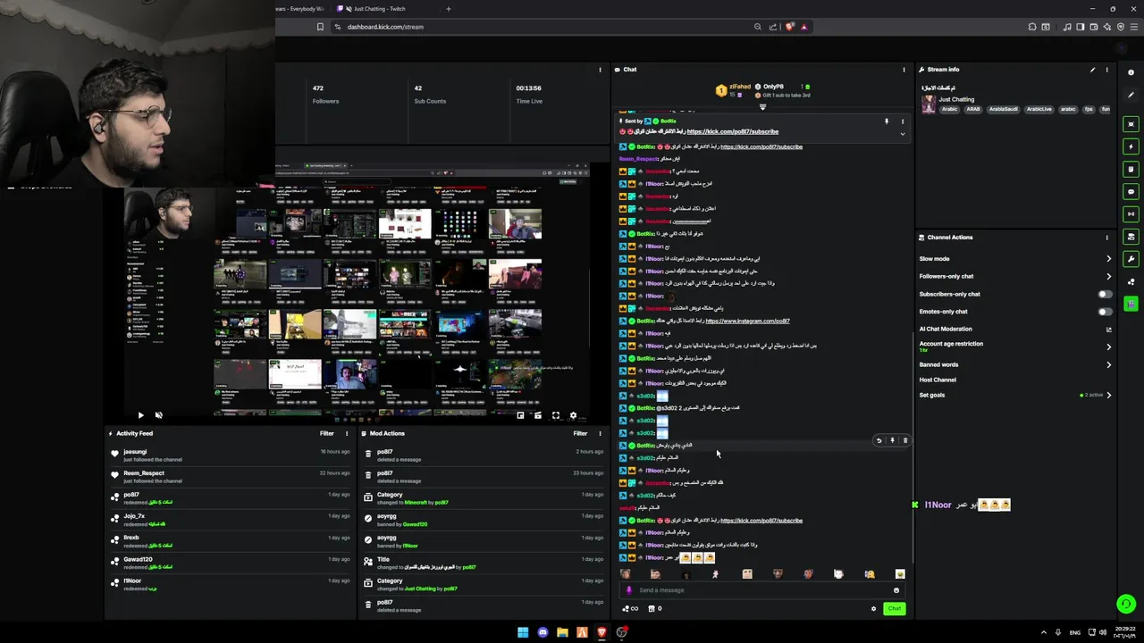Viewport: 1144px width, 643px height.
Task: Open Host Channel action
Action: [x=938, y=380]
